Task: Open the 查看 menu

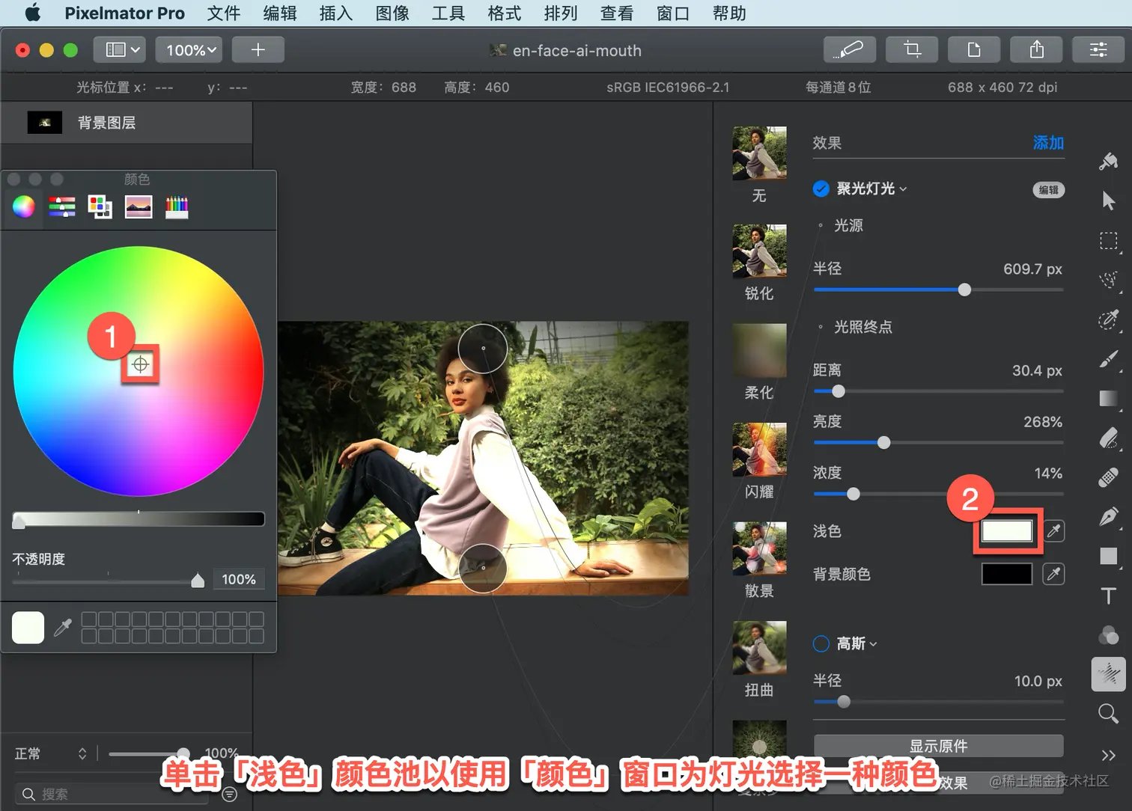Action: 617,13
